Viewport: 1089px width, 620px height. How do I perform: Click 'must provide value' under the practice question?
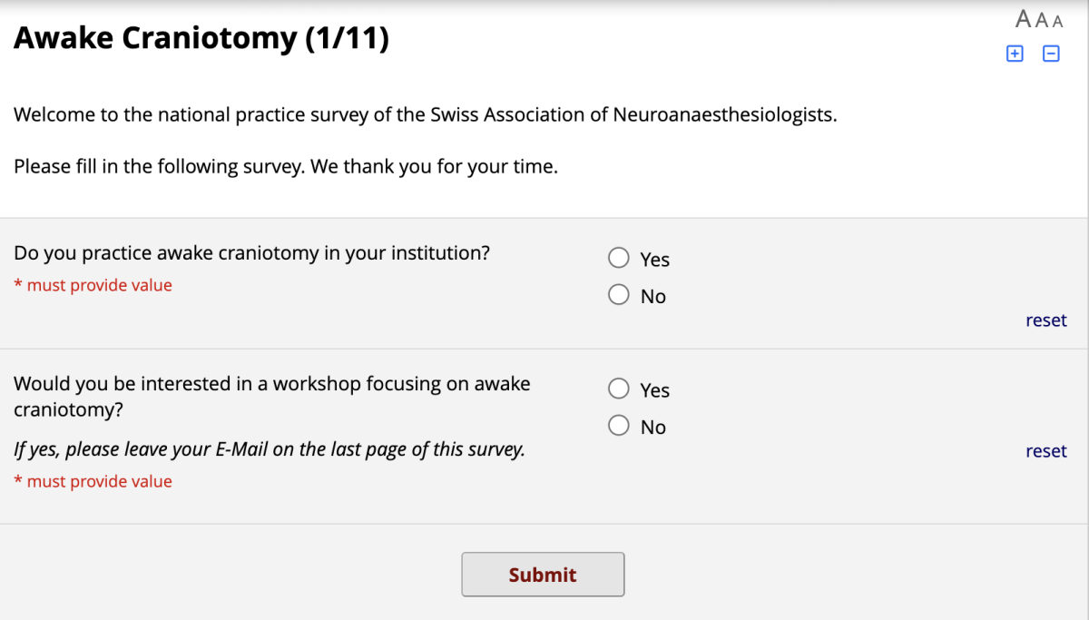tap(93, 285)
